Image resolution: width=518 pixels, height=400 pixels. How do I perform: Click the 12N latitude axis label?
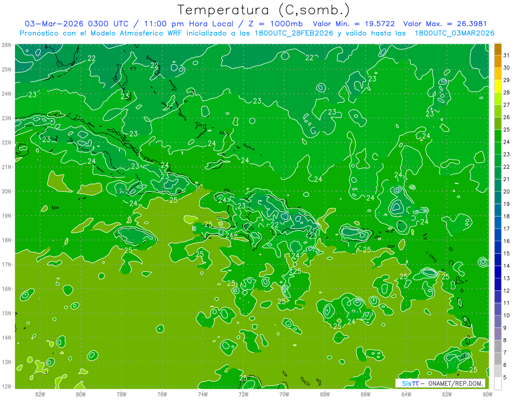click(6, 386)
